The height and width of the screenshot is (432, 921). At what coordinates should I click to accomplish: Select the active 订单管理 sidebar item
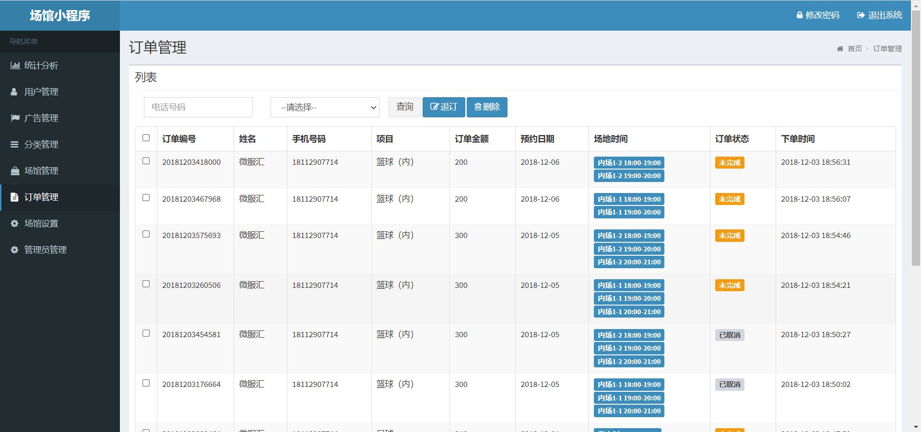pyautogui.click(x=60, y=197)
